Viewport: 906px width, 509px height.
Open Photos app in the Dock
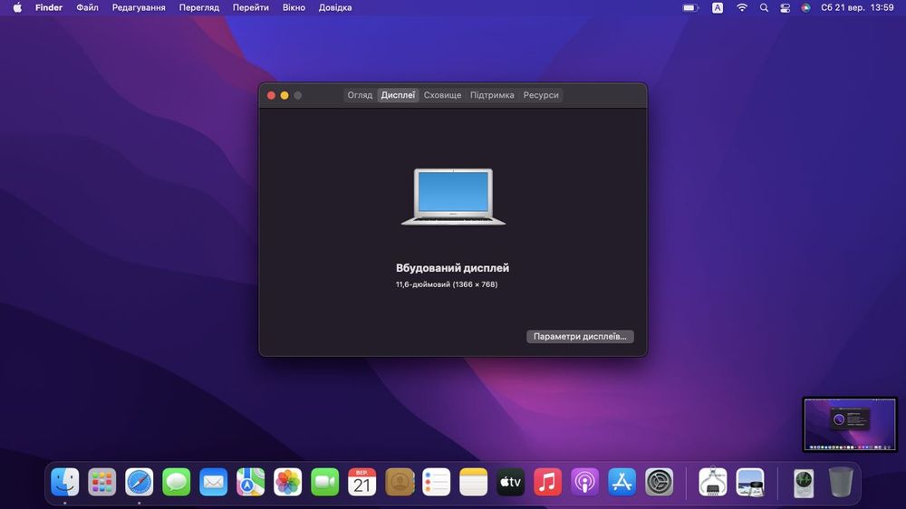click(288, 482)
